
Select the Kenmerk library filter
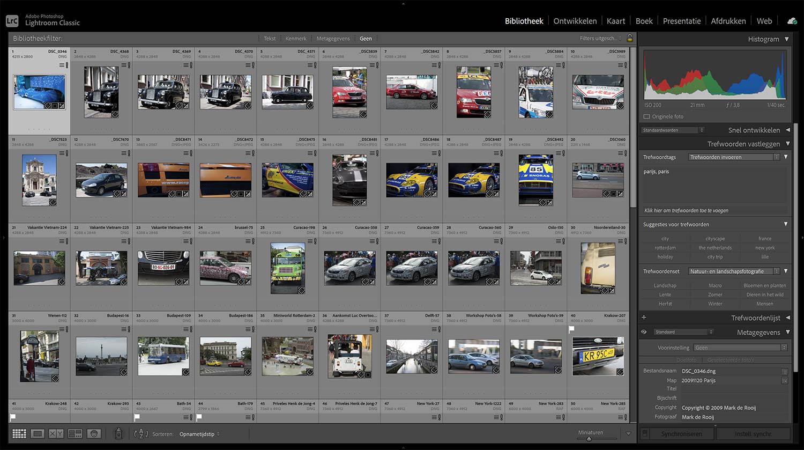click(x=296, y=39)
